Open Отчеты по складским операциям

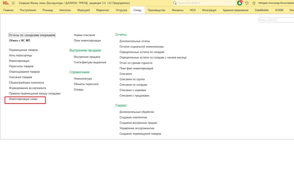coord(32,35)
